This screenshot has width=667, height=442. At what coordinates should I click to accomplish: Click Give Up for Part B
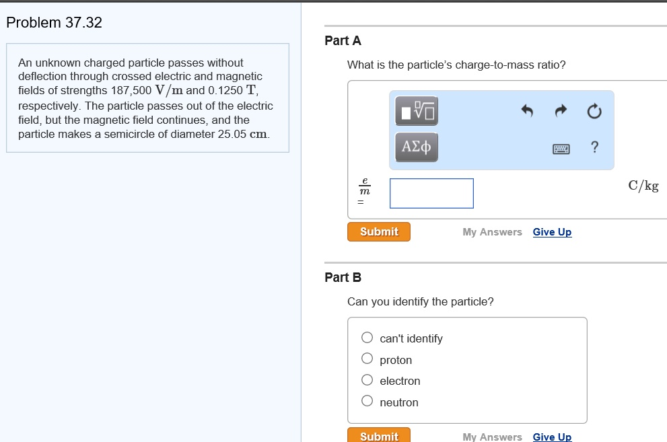pos(552,436)
